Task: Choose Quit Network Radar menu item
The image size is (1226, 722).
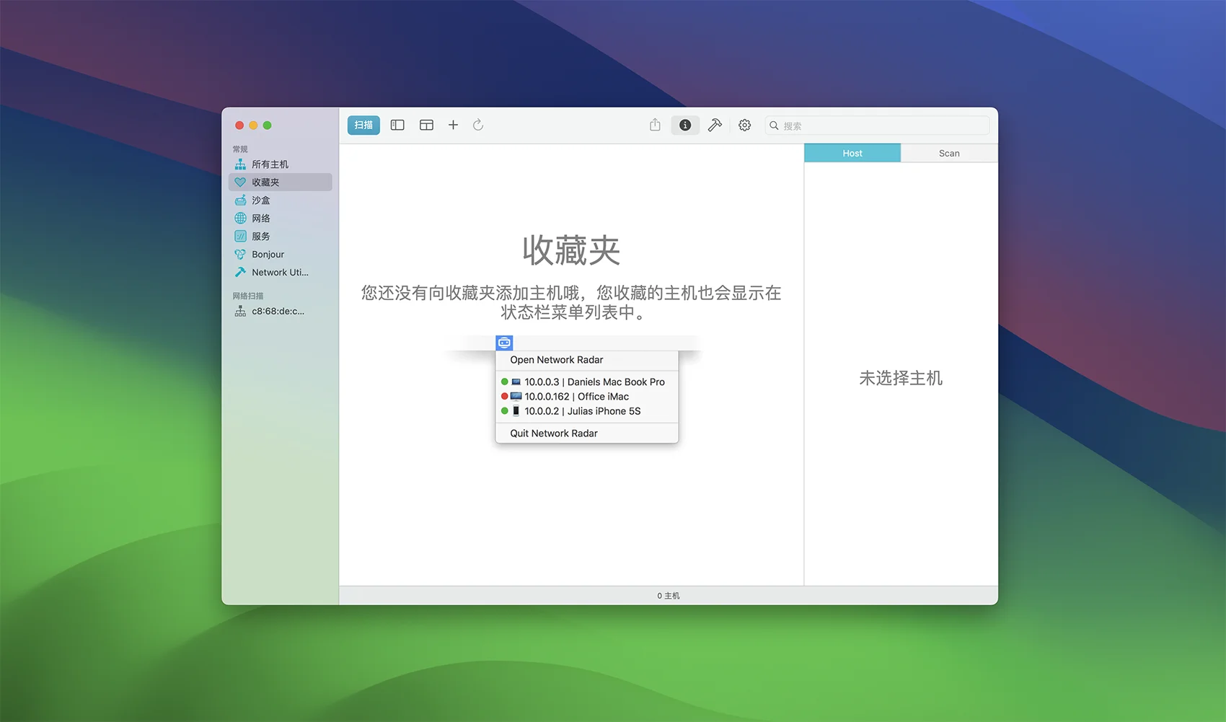Action: click(587, 433)
